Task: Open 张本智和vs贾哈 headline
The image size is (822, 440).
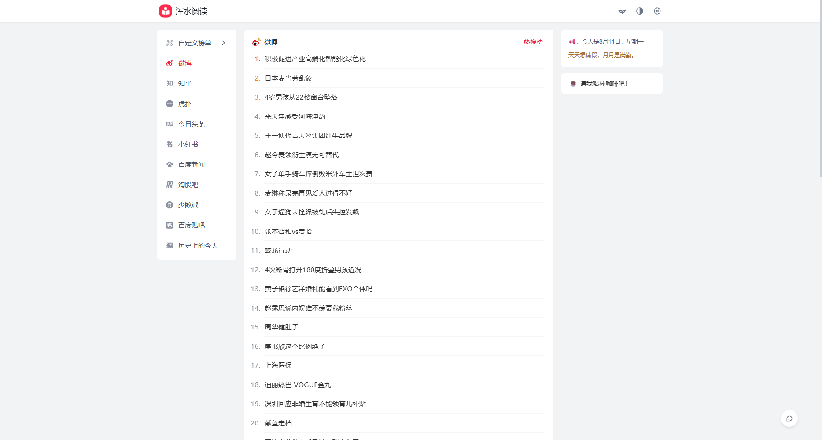Action: click(x=288, y=231)
